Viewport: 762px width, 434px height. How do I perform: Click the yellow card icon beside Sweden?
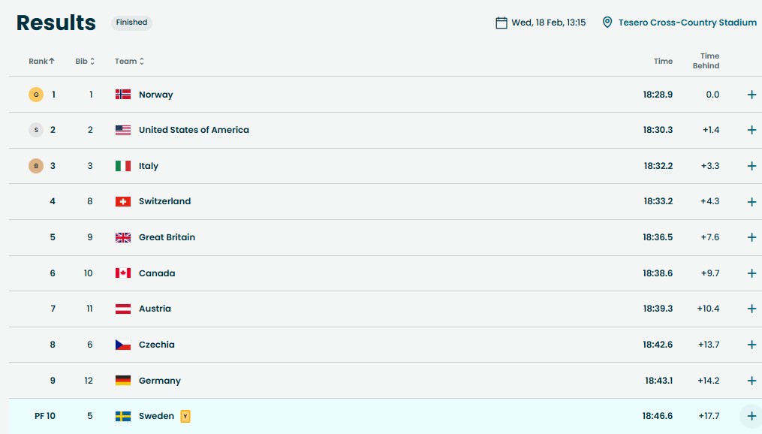pos(185,416)
